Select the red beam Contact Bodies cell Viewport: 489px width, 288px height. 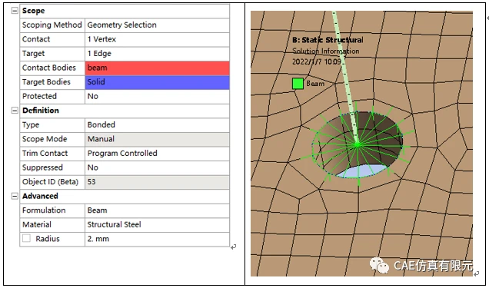tap(157, 68)
